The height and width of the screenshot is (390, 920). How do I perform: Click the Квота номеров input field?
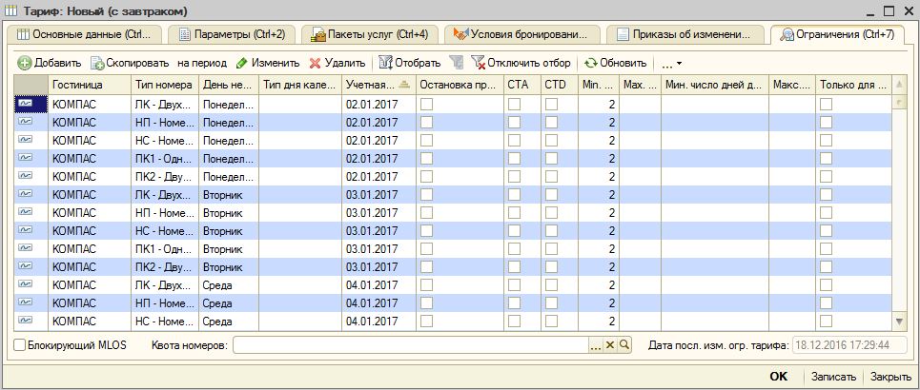pyautogui.click(x=411, y=345)
